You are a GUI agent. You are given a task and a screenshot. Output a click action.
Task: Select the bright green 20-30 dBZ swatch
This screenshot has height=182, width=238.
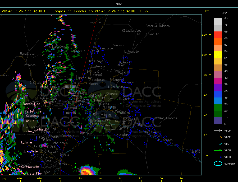[218, 108]
